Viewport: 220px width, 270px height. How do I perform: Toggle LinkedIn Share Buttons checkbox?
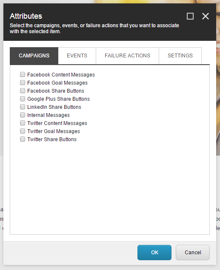click(x=23, y=107)
